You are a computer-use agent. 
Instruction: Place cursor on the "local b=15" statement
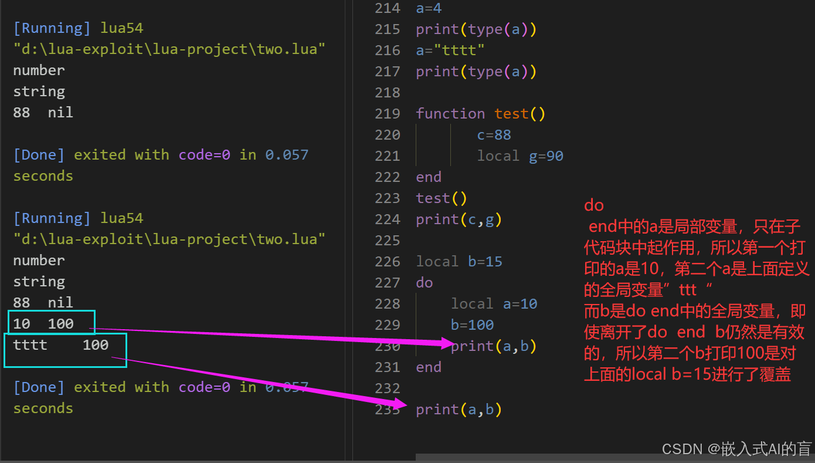(x=459, y=262)
